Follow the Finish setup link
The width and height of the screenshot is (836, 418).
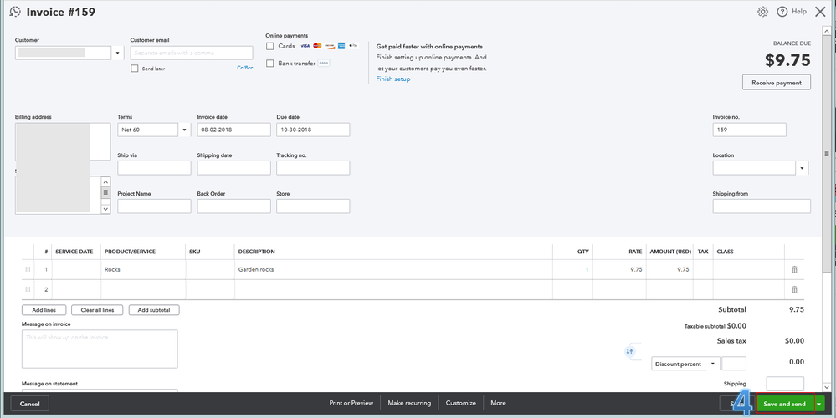click(x=393, y=79)
